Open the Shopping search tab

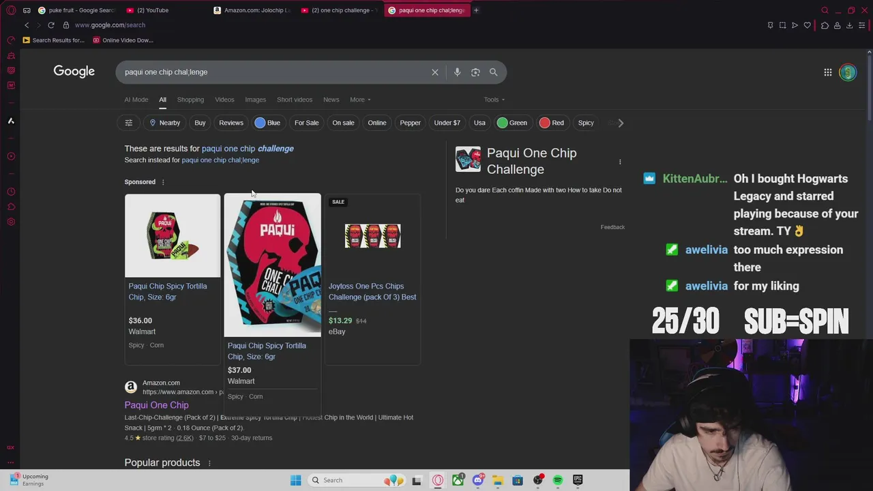pyautogui.click(x=190, y=100)
